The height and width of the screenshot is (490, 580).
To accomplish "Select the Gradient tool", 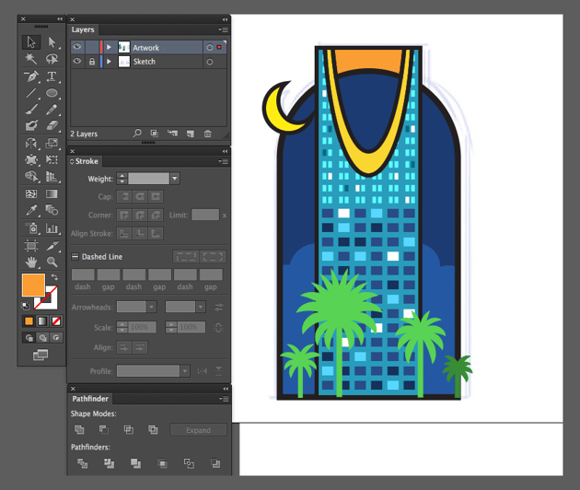I will click(x=52, y=193).
